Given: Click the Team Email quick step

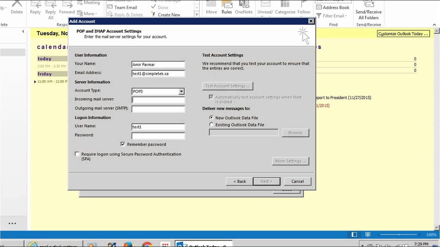Looking at the screenshot, I should [x=122, y=8].
